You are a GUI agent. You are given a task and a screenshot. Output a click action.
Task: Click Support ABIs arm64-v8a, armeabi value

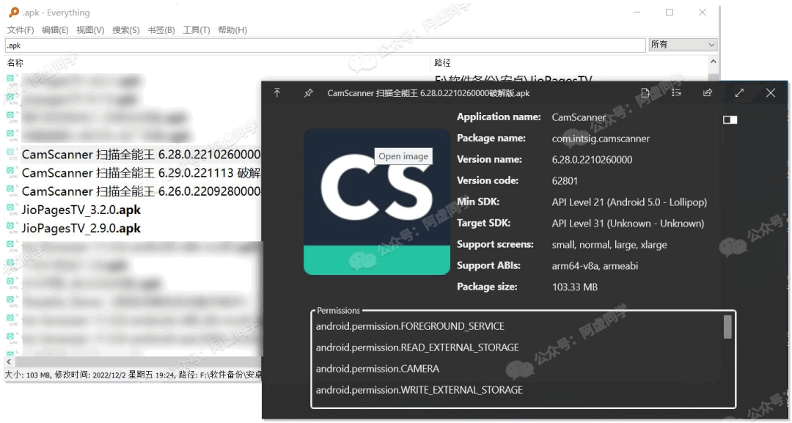click(595, 265)
